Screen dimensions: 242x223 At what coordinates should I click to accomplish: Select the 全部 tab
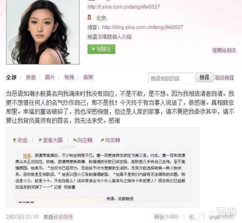[x=11, y=77]
